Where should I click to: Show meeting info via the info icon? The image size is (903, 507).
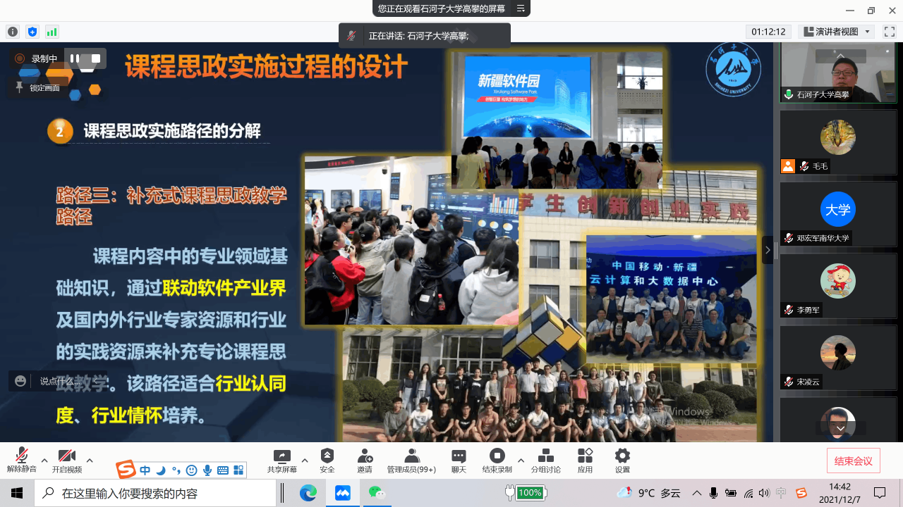coord(13,32)
